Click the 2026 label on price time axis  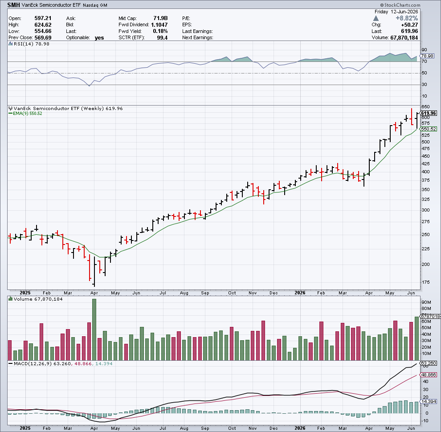tap(300, 293)
